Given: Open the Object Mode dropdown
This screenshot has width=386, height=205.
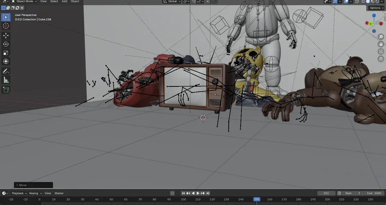Looking at the screenshot, I should (x=24, y=1).
